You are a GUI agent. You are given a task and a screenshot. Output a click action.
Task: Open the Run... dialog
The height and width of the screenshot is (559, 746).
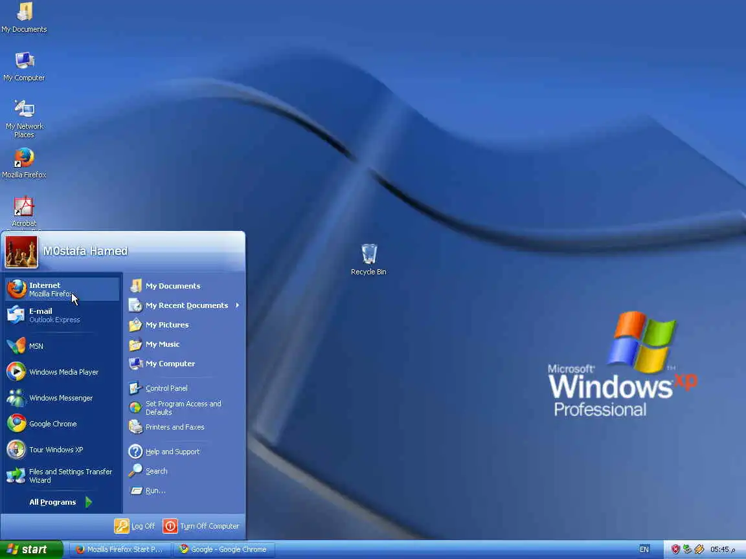click(x=185, y=490)
